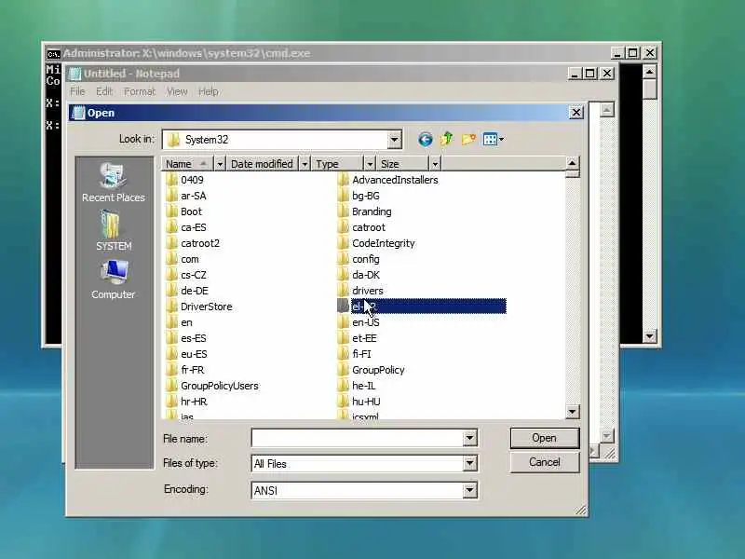Viewport: 745px width, 559px height.
Task: Sort by Name column header
Action: (188, 164)
